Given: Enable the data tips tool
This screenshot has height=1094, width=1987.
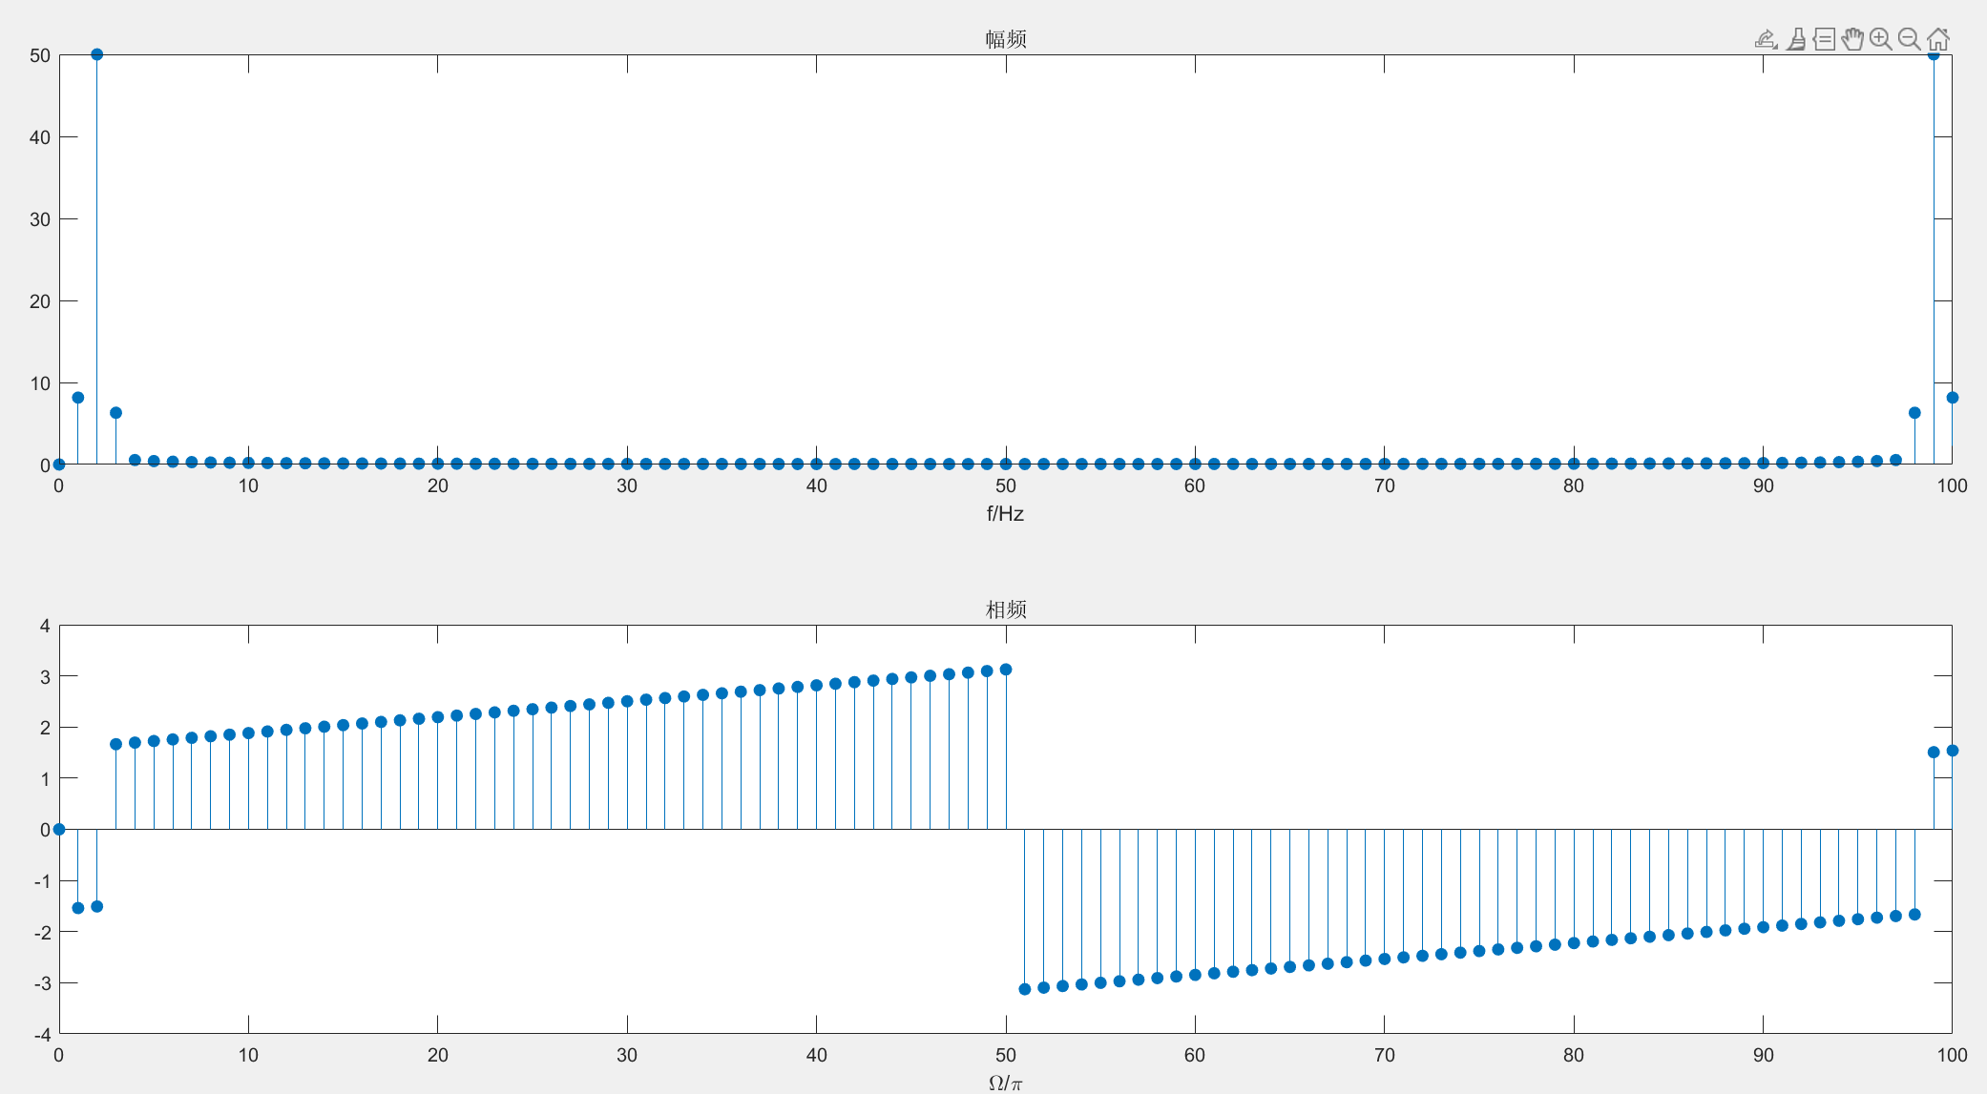Looking at the screenshot, I should (1824, 39).
